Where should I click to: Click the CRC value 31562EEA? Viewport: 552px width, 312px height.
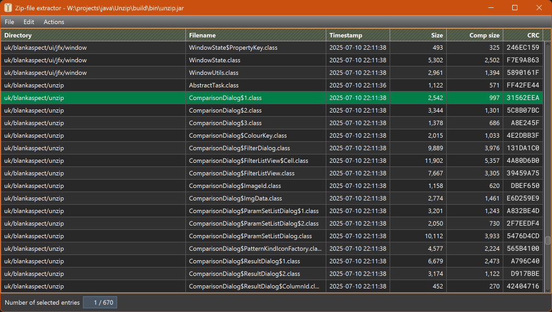tap(523, 98)
